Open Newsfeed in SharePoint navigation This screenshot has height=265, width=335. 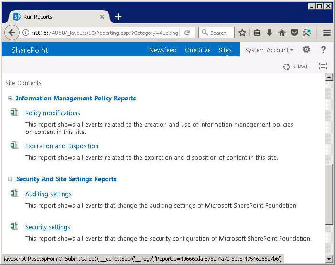pyautogui.click(x=163, y=50)
